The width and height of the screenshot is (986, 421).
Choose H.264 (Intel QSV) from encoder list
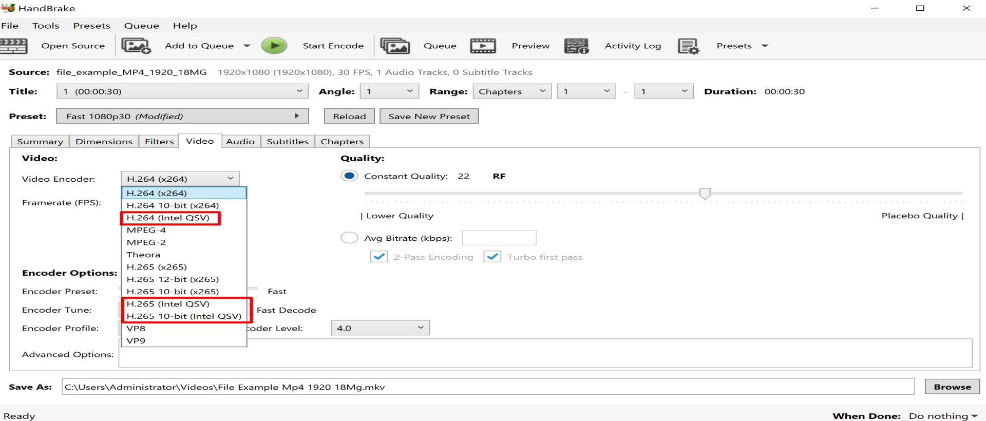pyautogui.click(x=168, y=218)
